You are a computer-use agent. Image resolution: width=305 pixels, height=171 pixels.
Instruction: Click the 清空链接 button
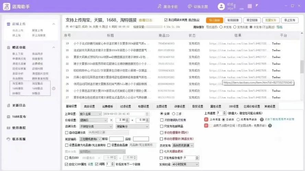252,20
